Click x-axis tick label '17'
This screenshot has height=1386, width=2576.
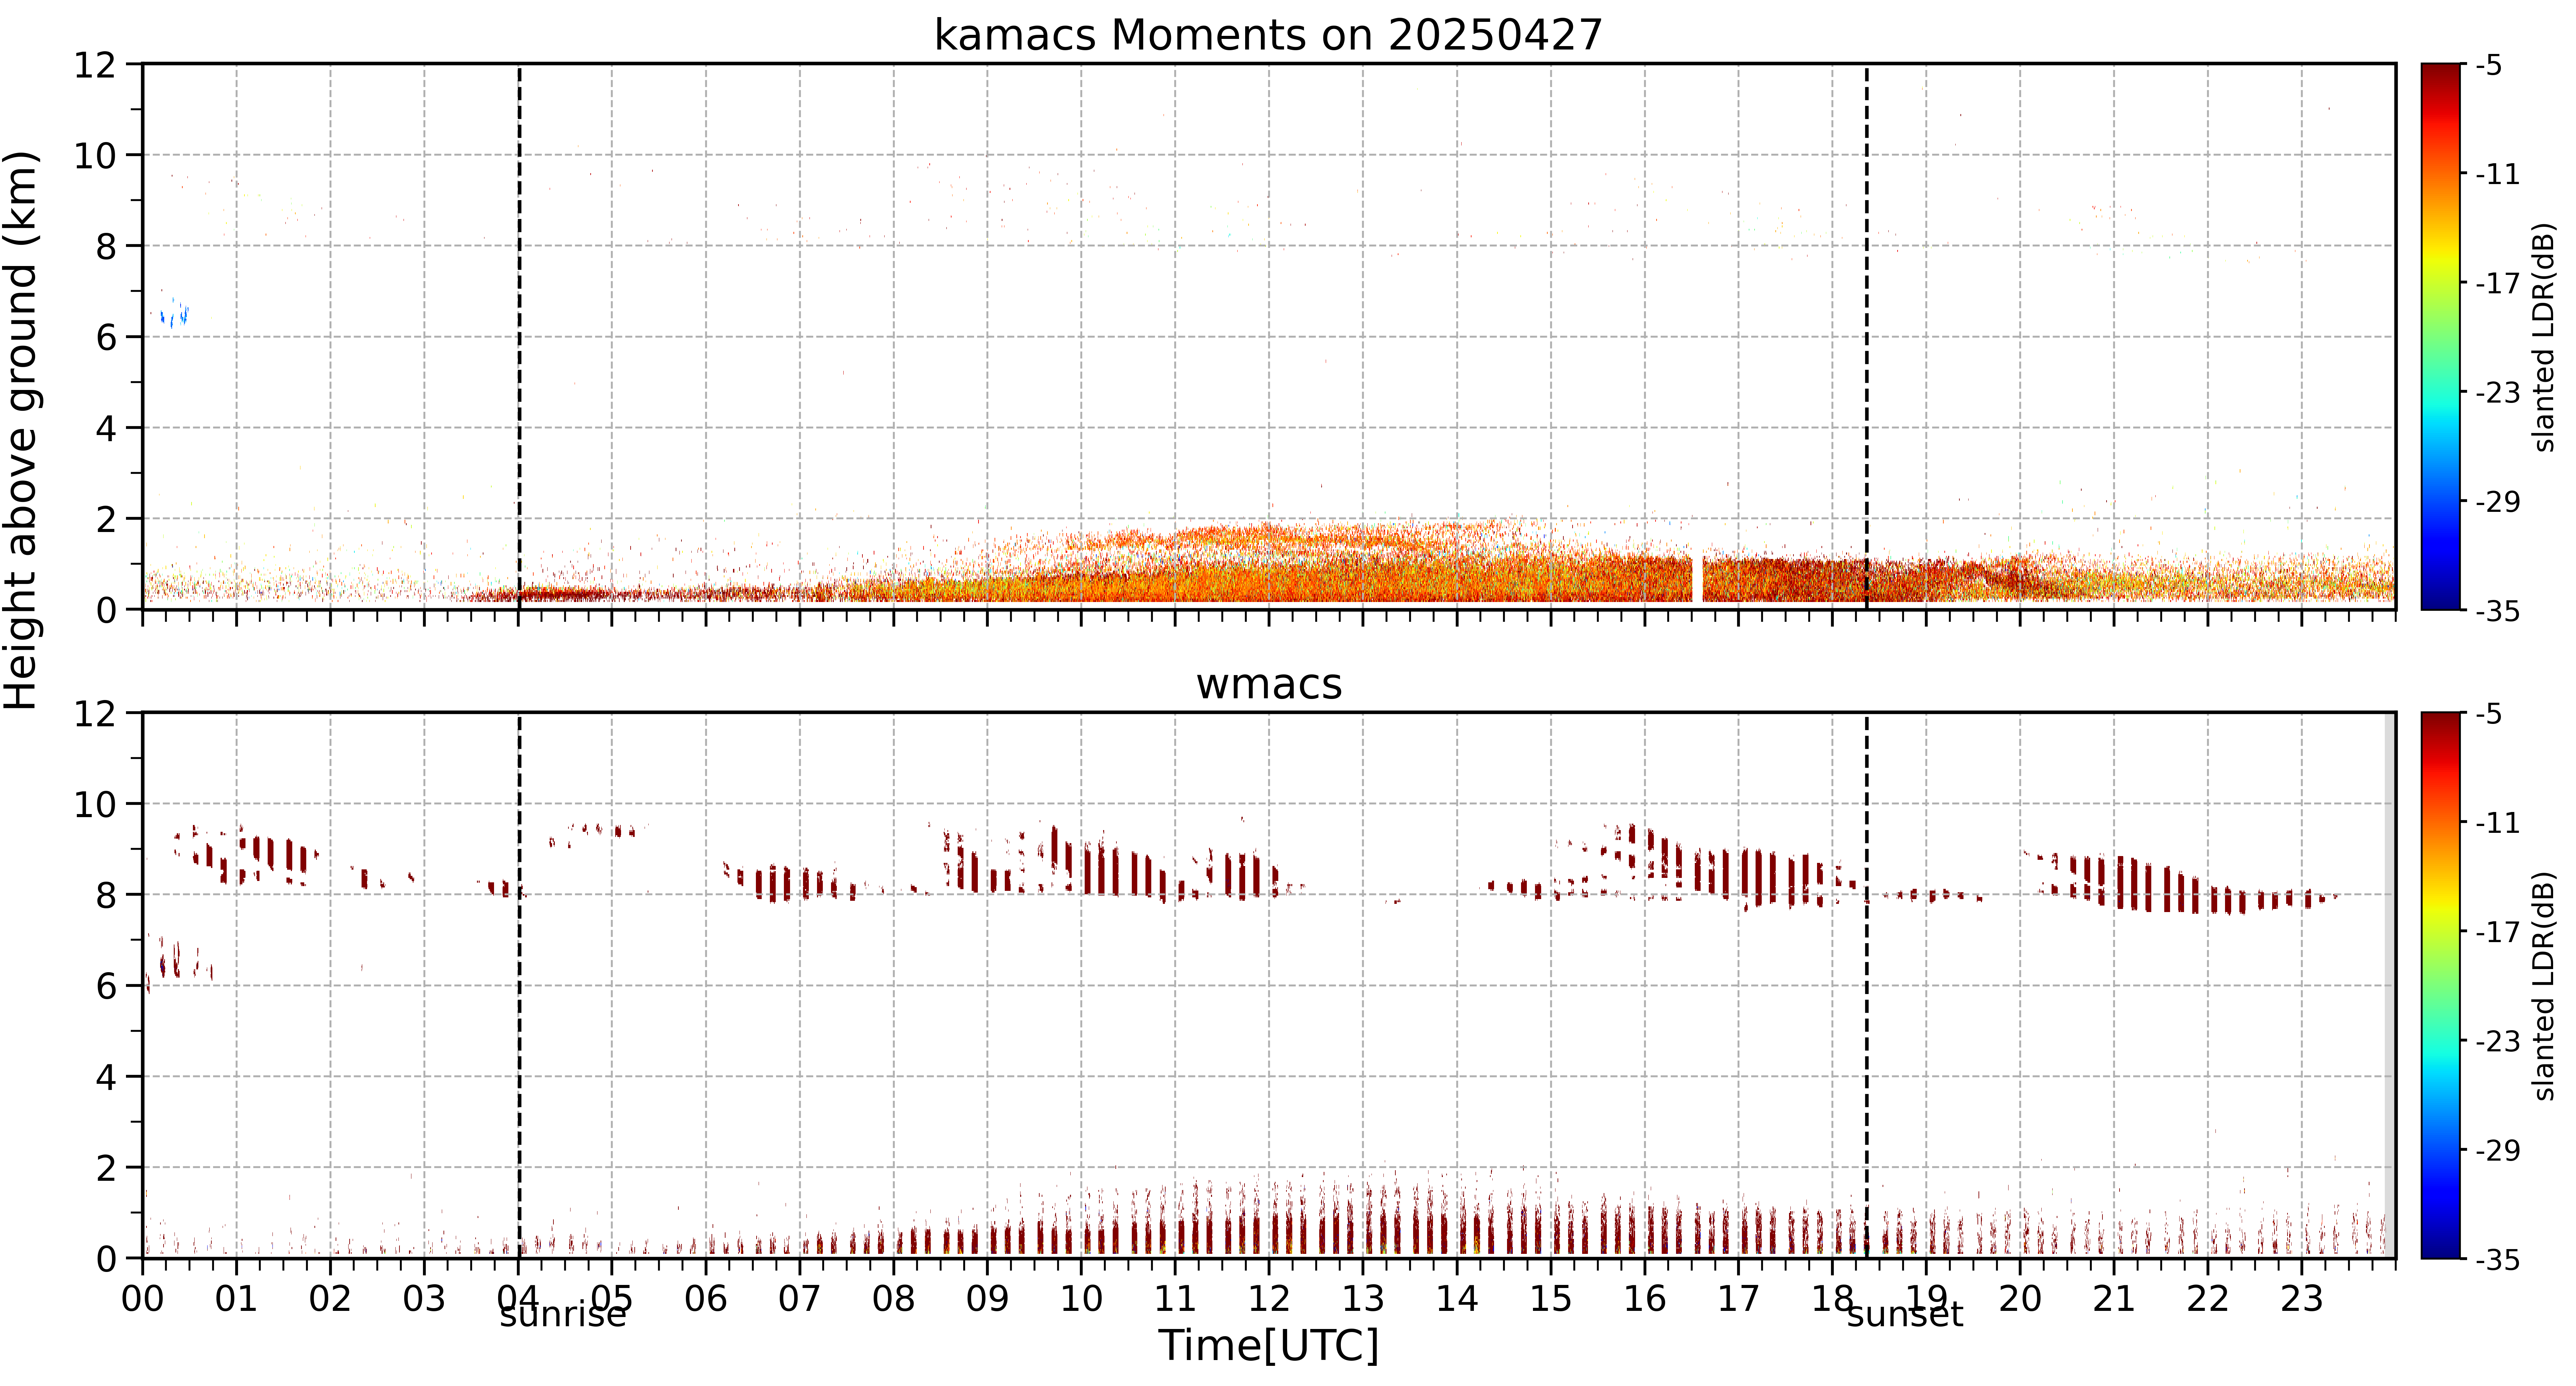pos(1739,1299)
